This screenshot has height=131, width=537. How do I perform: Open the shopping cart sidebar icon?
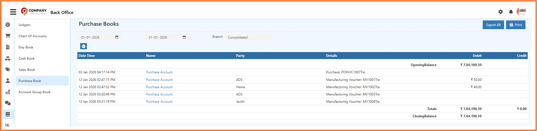coord(8,36)
